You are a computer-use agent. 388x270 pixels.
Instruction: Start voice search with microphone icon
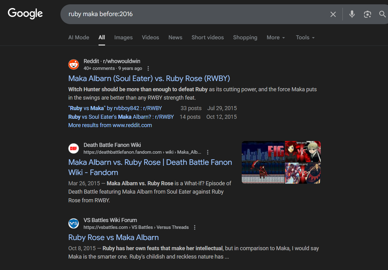352,14
